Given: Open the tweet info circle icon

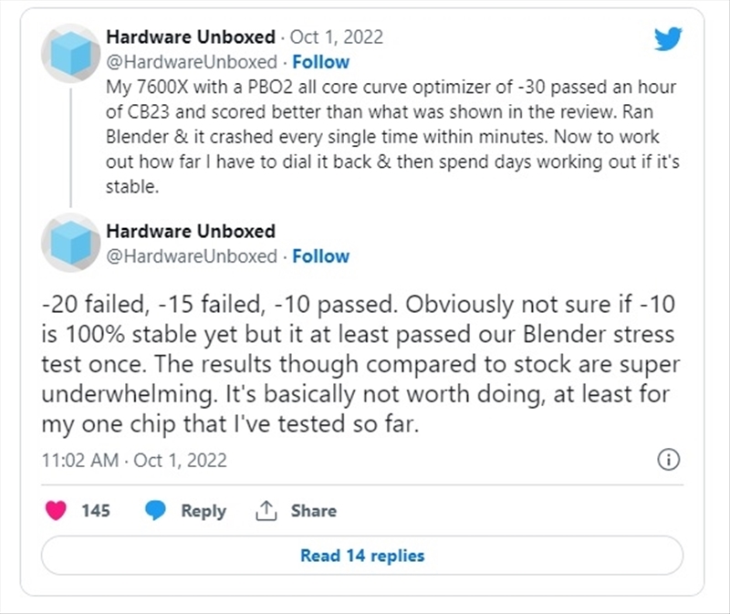Looking at the screenshot, I should click(x=668, y=460).
